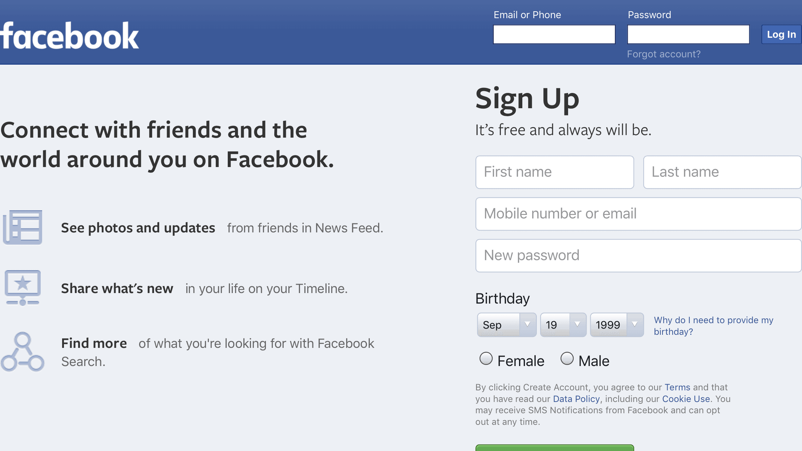Focus the login Password field
Screen dimensions: 802x451
click(x=688, y=34)
